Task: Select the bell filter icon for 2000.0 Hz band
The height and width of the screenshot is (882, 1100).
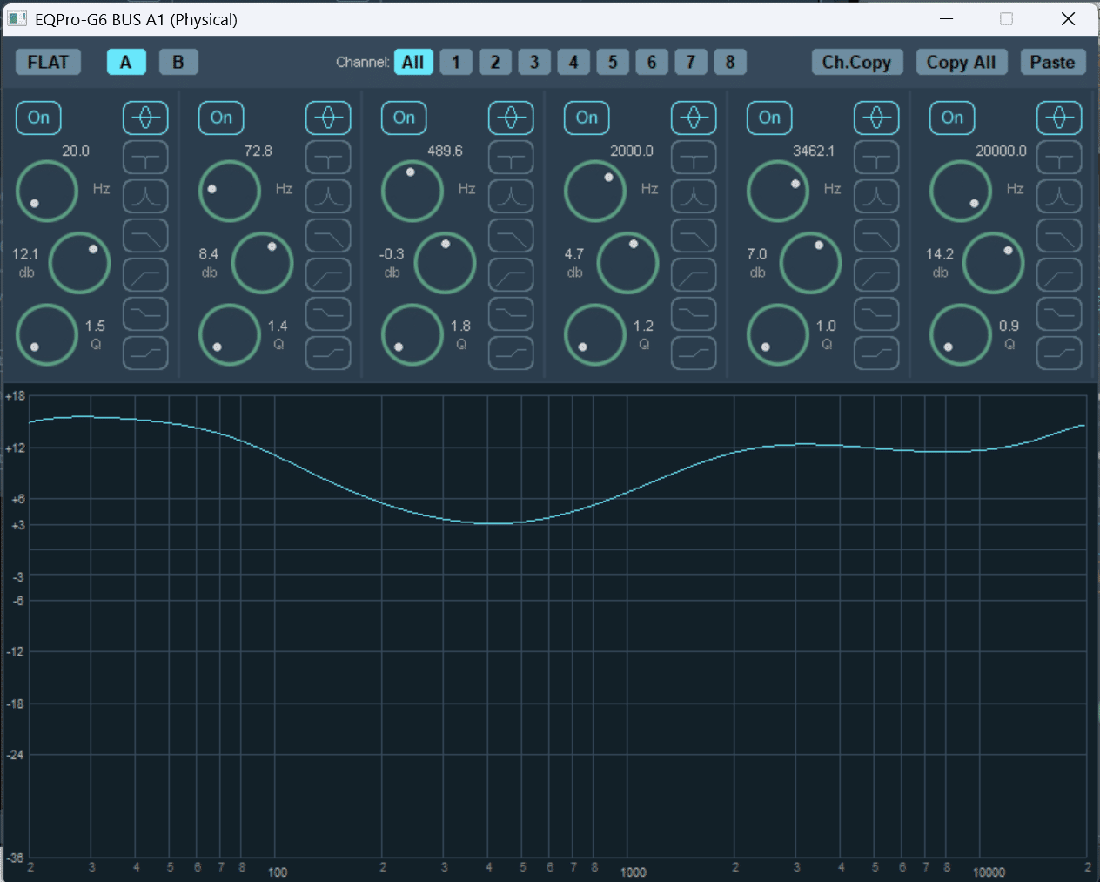Action: 694,118
